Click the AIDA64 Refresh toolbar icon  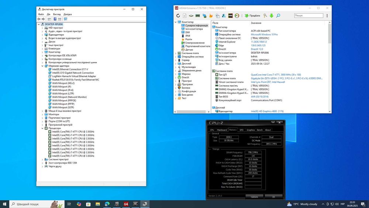tap(178, 16)
